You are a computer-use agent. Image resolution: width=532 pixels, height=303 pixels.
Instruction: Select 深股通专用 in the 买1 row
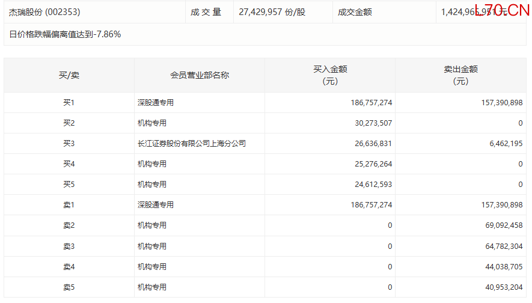click(x=156, y=103)
